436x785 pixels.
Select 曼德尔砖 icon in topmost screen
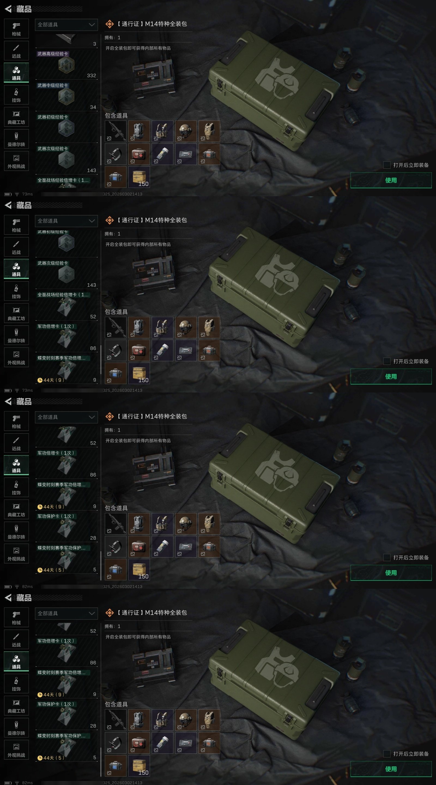click(x=16, y=139)
